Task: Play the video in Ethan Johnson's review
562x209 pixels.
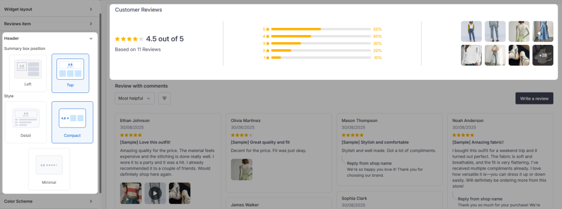Action: [x=155, y=193]
